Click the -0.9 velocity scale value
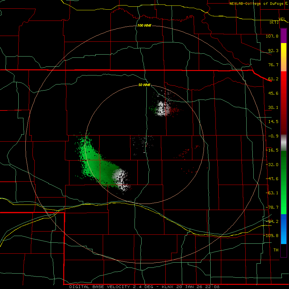This screenshot has height=289, width=289. [x=273, y=136]
